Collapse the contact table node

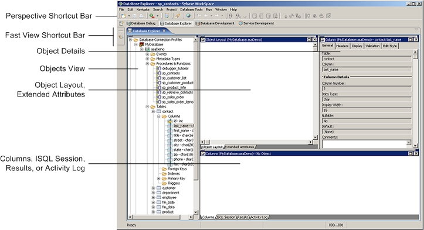[x=153, y=112]
